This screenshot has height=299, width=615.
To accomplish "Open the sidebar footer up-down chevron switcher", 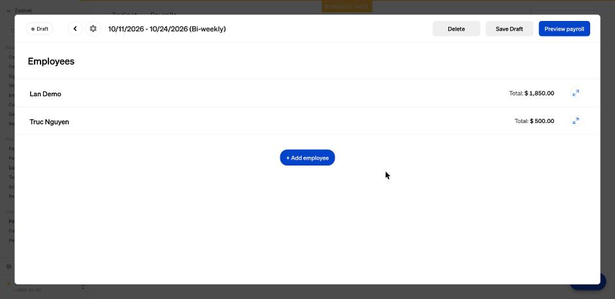I will [83, 287].
